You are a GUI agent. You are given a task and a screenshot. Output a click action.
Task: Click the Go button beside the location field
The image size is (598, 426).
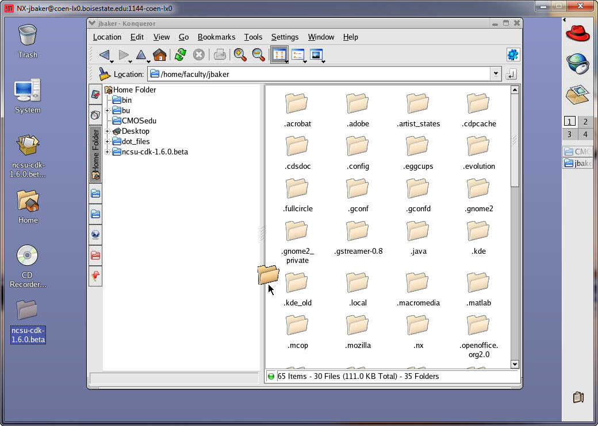[x=511, y=74]
